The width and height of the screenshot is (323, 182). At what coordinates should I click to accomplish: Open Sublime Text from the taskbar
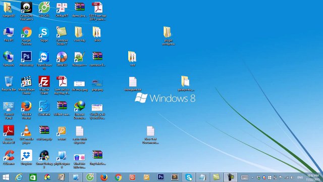[175, 177]
